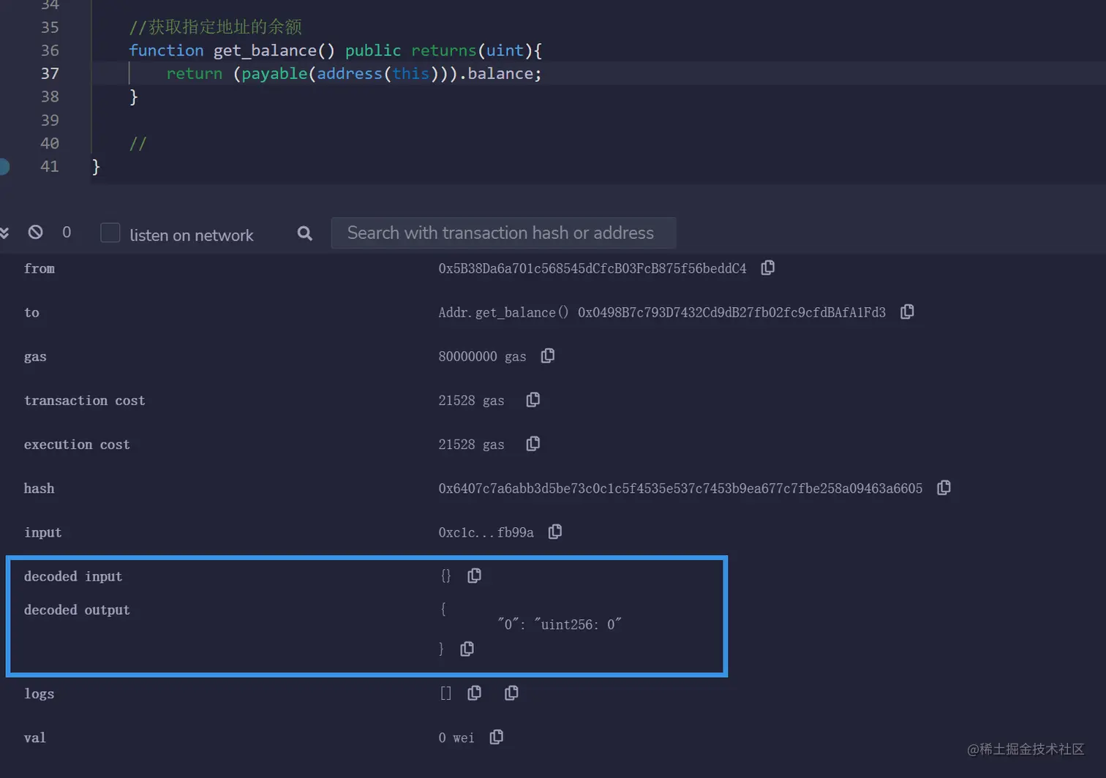The image size is (1106, 778).
Task: Copy the to address value
Action: 907,311
